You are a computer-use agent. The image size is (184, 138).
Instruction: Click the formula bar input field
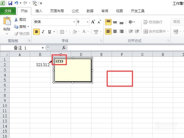point(126,48)
